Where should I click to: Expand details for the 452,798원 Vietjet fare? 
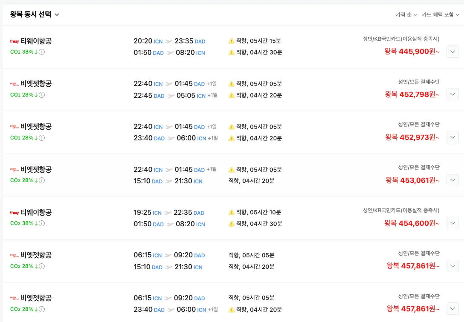pos(453,94)
